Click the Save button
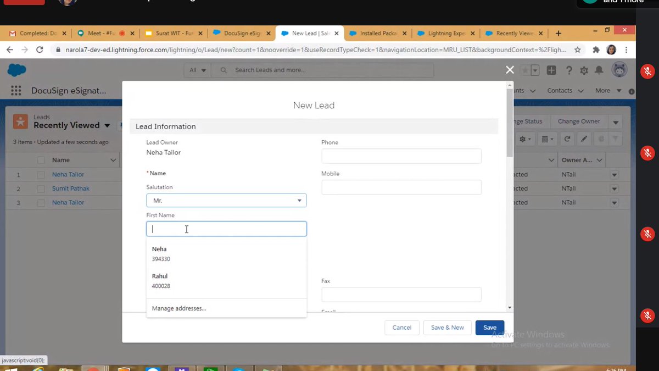This screenshot has width=659, height=371. 489,327
